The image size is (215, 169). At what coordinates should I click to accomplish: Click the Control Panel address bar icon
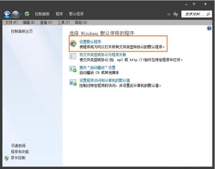(27, 14)
